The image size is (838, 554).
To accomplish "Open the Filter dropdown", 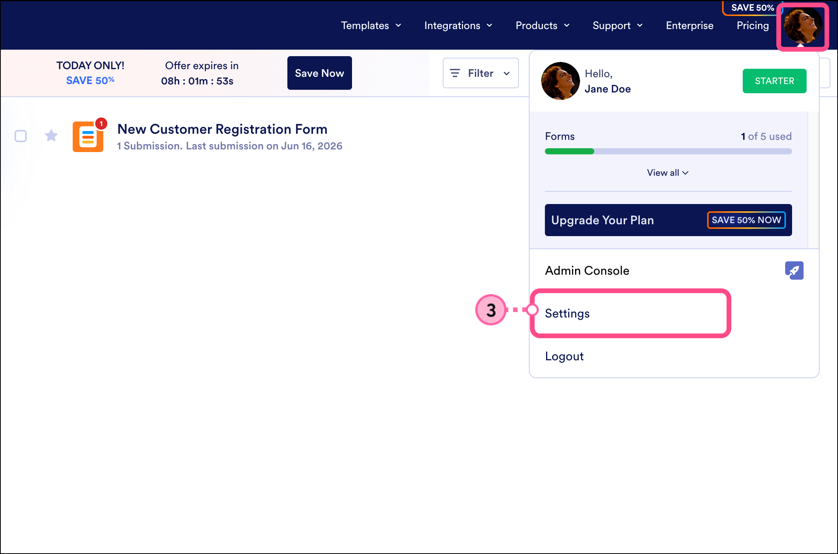I will pos(481,73).
